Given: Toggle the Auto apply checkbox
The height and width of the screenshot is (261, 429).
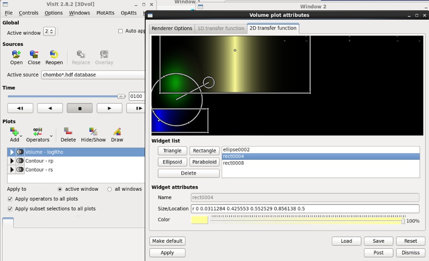Looking at the screenshot, I should coord(120,31).
